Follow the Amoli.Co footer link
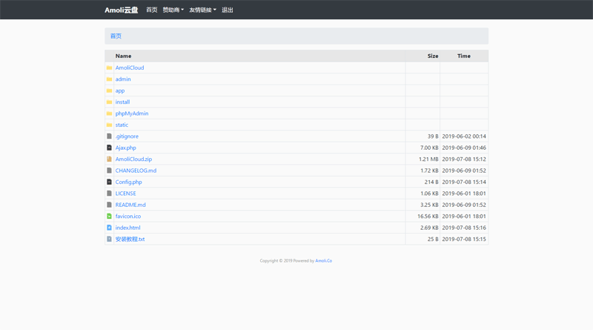Image resolution: width=593 pixels, height=330 pixels. [323, 260]
